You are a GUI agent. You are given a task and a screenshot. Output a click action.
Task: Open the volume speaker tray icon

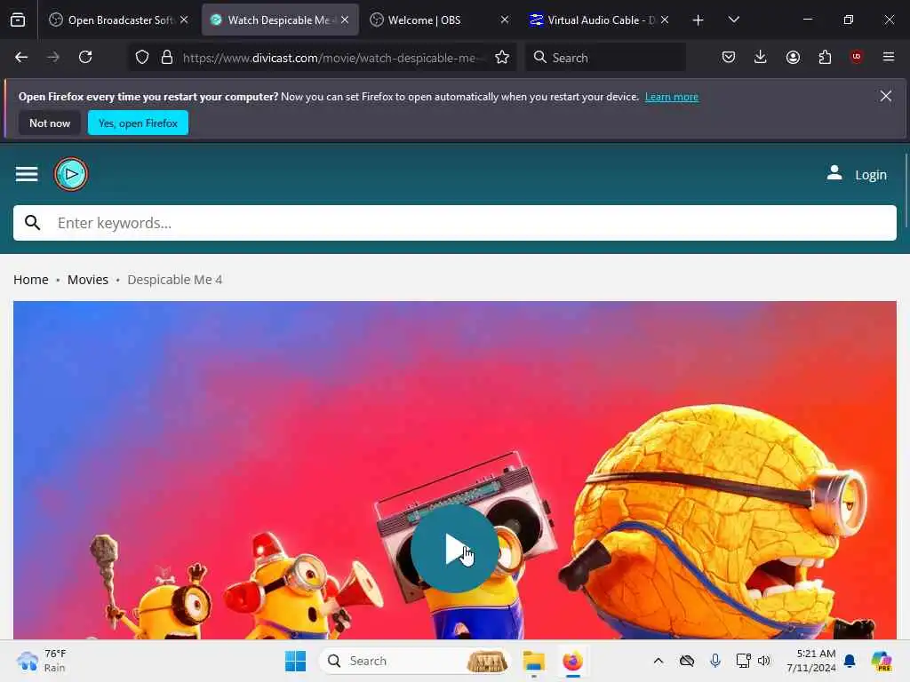pos(763,661)
